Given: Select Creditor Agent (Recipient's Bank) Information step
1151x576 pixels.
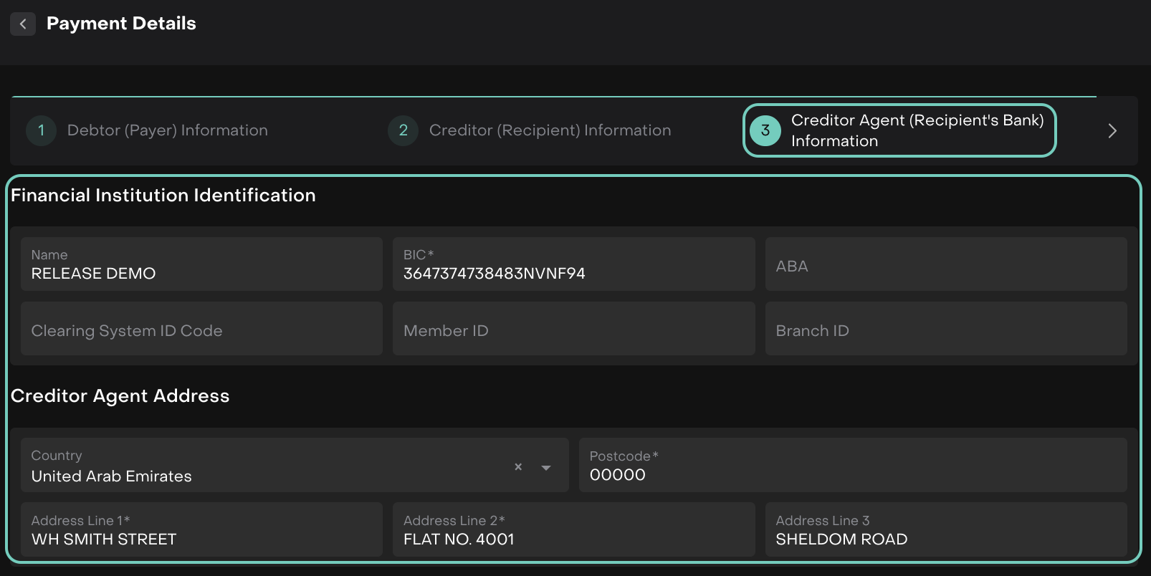Looking at the screenshot, I should coord(917,130).
